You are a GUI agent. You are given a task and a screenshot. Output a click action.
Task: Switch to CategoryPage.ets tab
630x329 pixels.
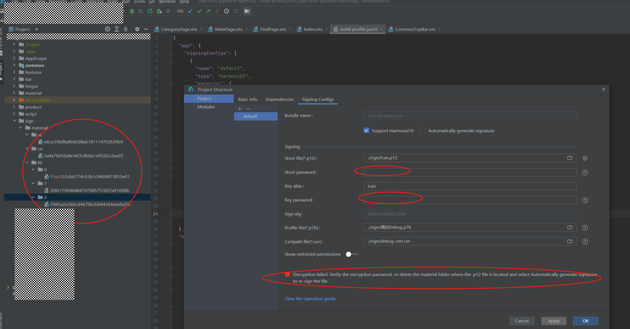[x=179, y=29]
